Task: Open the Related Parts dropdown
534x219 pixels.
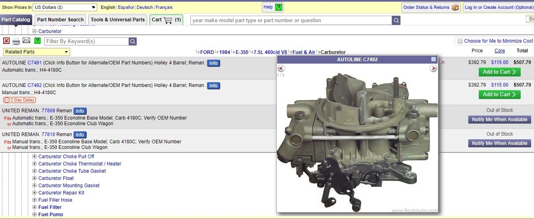Action: point(37,52)
